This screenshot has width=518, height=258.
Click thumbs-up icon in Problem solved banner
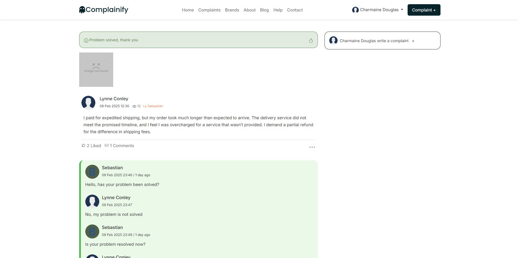coord(311,40)
